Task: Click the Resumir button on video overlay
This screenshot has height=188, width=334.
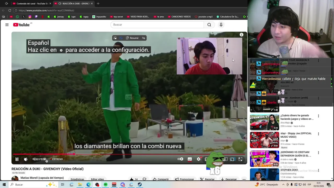Action: coord(132,38)
